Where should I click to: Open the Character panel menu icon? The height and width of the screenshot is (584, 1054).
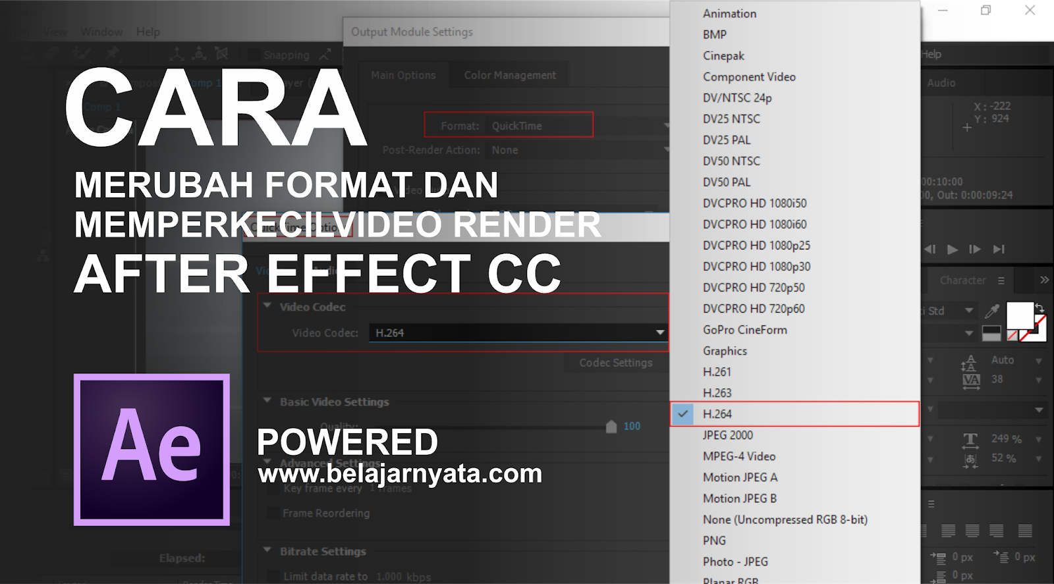[x=1001, y=280]
